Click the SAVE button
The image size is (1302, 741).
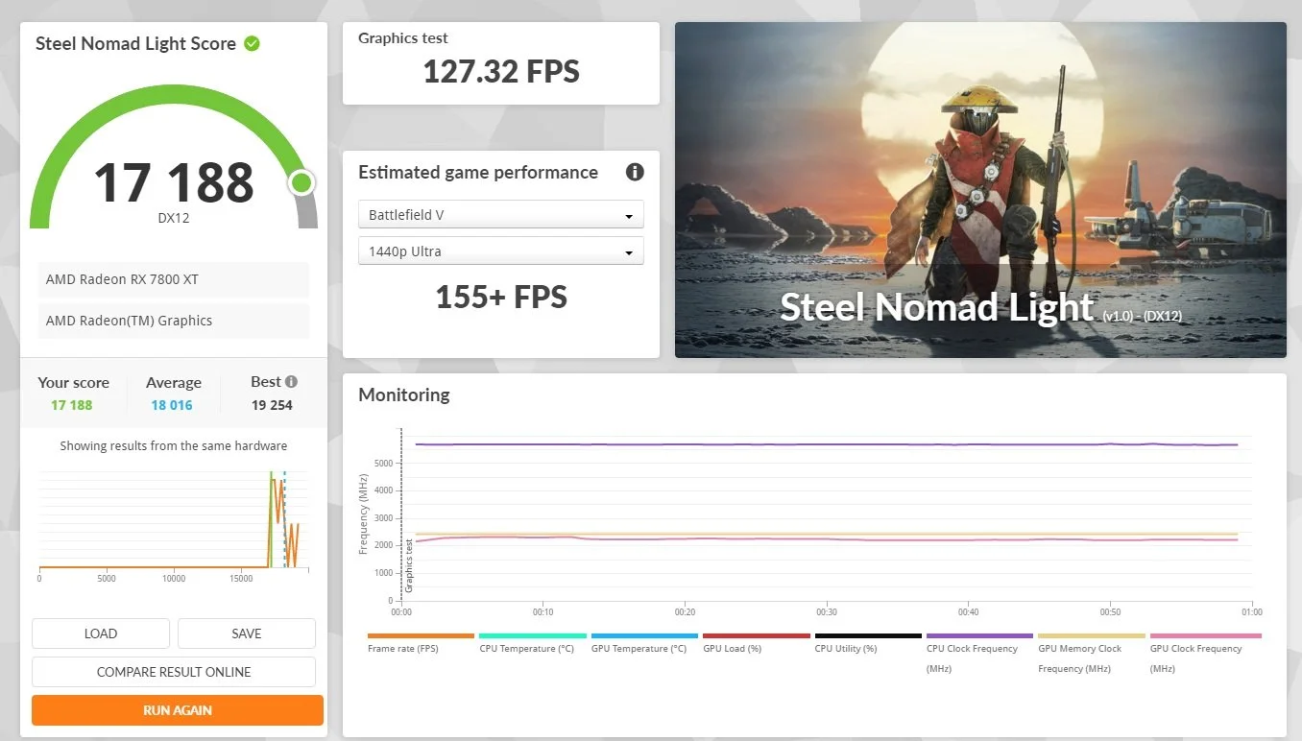click(246, 633)
